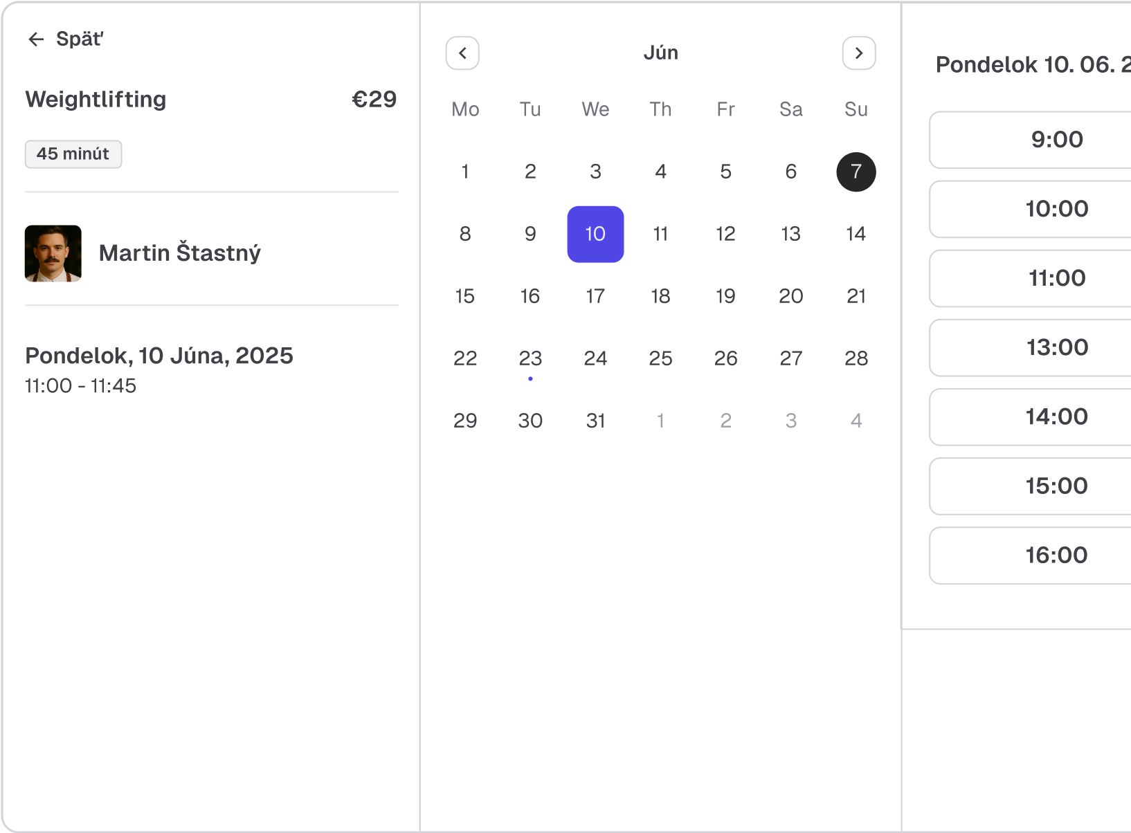Choose date 31 in the last row
The width and height of the screenshot is (1131, 833).
[x=595, y=421]
